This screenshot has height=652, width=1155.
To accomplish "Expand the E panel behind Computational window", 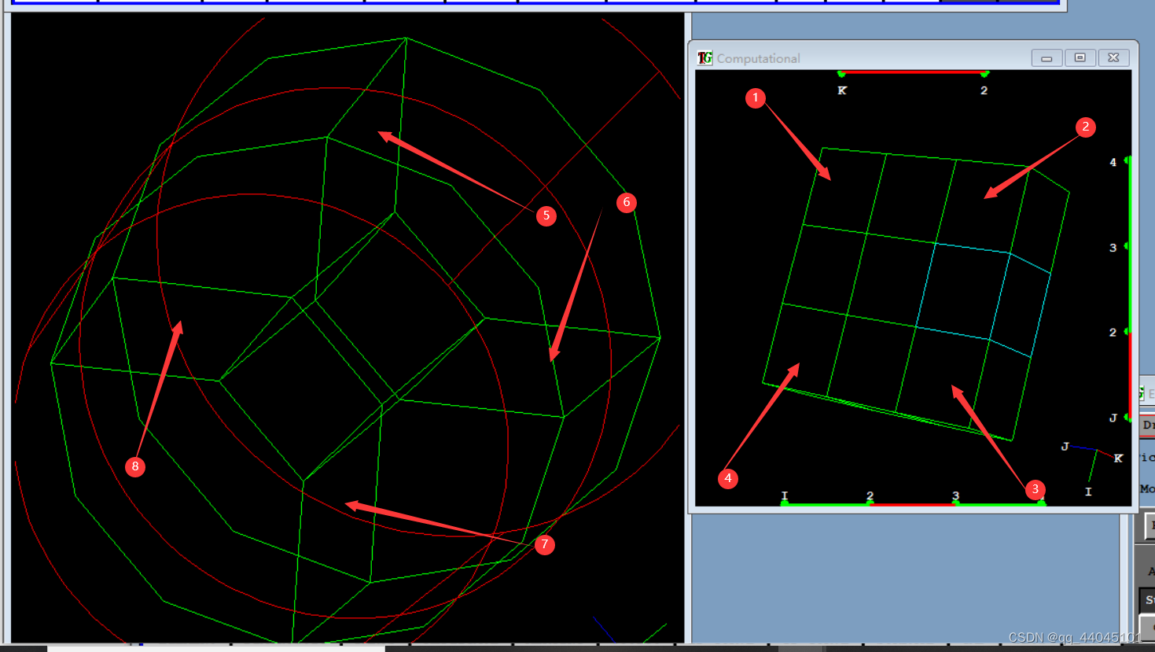I will pos(1148,392).
